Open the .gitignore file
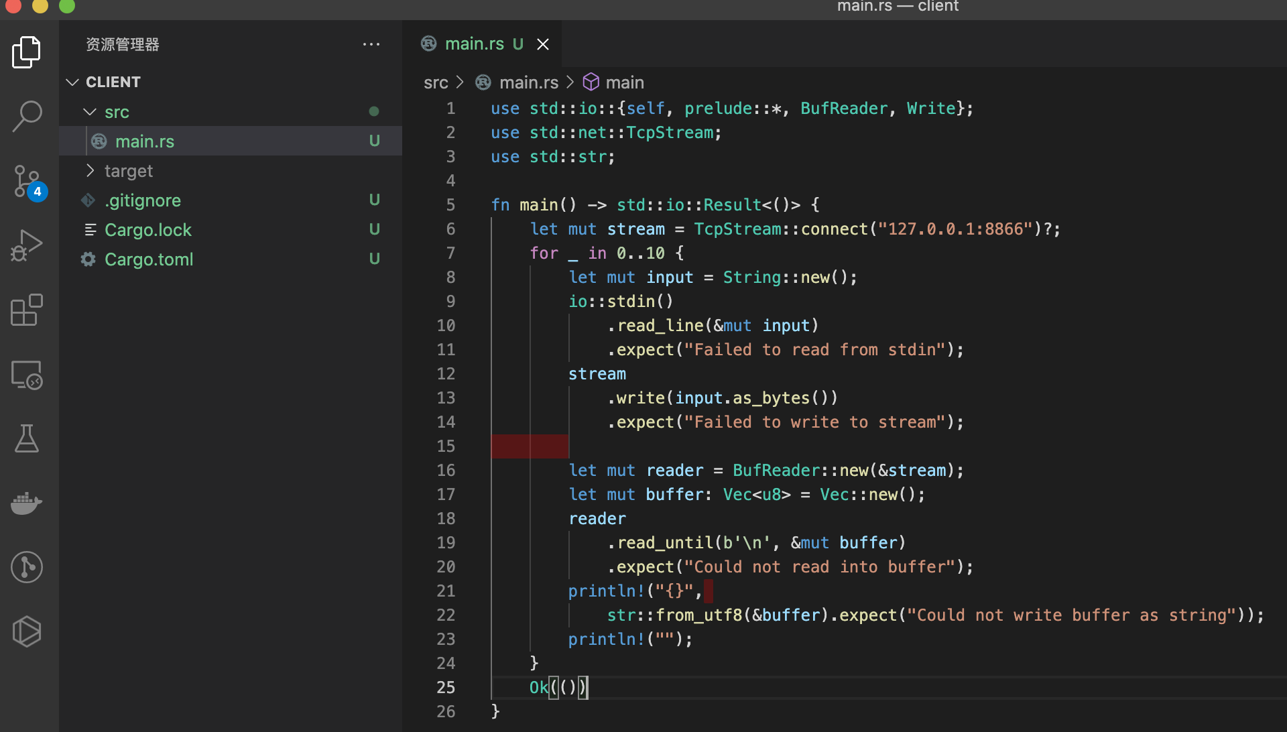The width and height of the screenshot is (1287, 732). click(x=143, y=200)
